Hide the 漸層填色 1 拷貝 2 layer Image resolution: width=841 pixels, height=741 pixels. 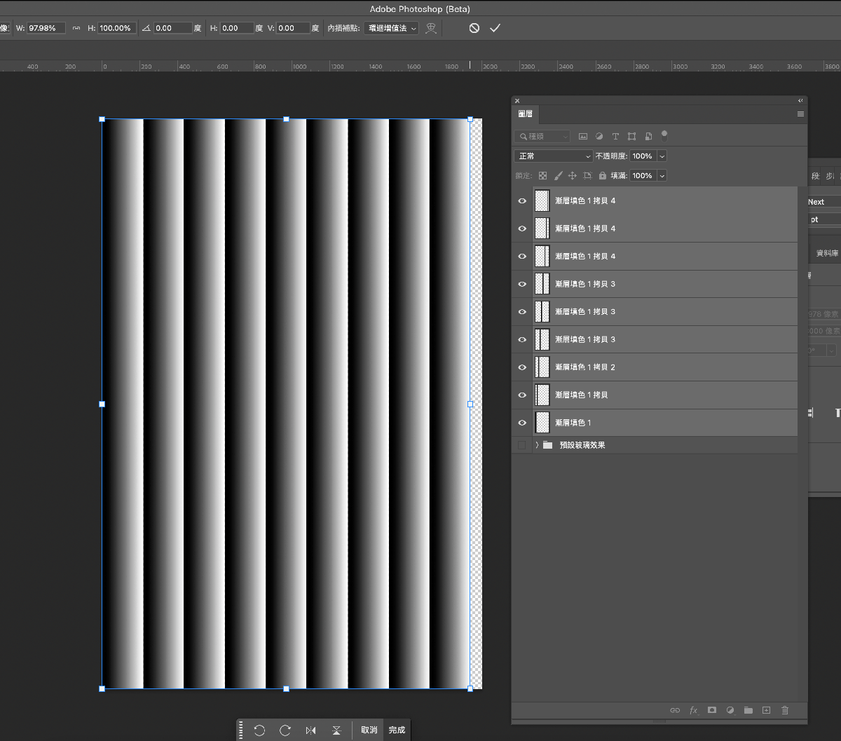(522, 367)
